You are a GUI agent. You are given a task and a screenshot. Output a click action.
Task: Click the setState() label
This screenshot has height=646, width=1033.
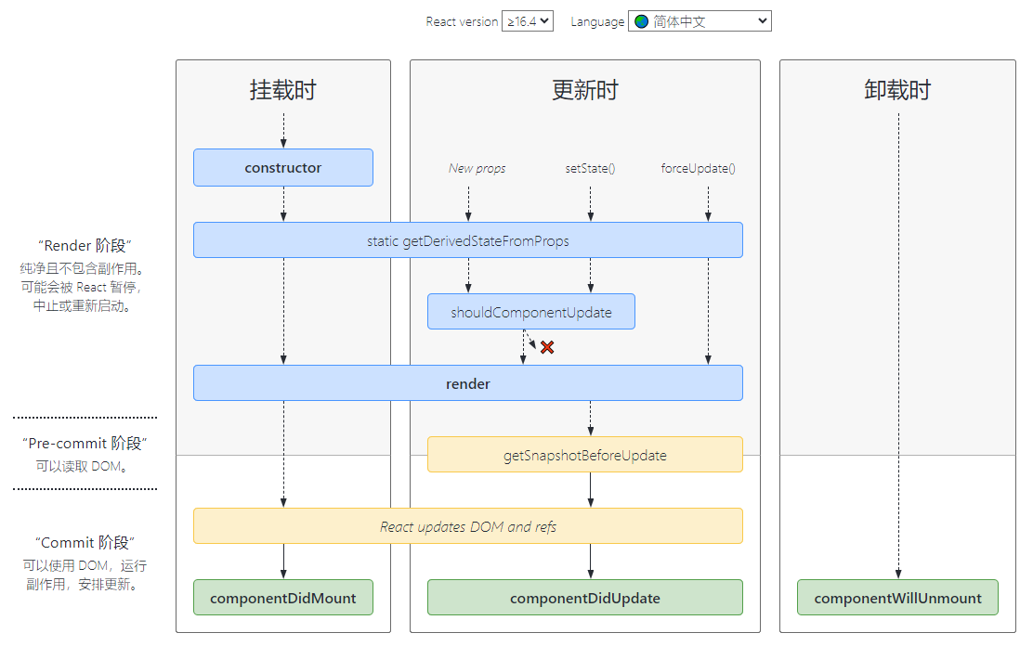[590, 169]
